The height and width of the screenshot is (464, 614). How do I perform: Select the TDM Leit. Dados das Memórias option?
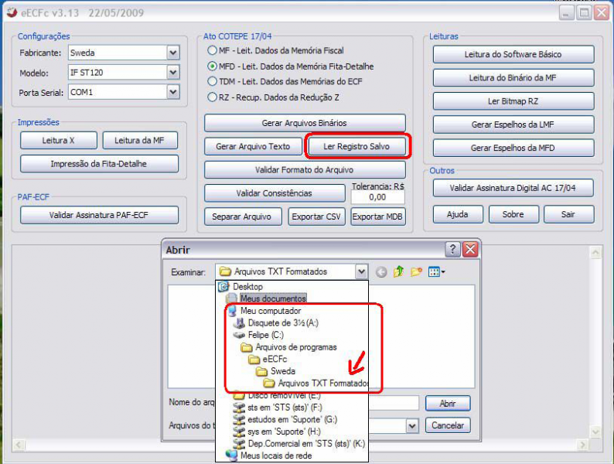[213, 81]
